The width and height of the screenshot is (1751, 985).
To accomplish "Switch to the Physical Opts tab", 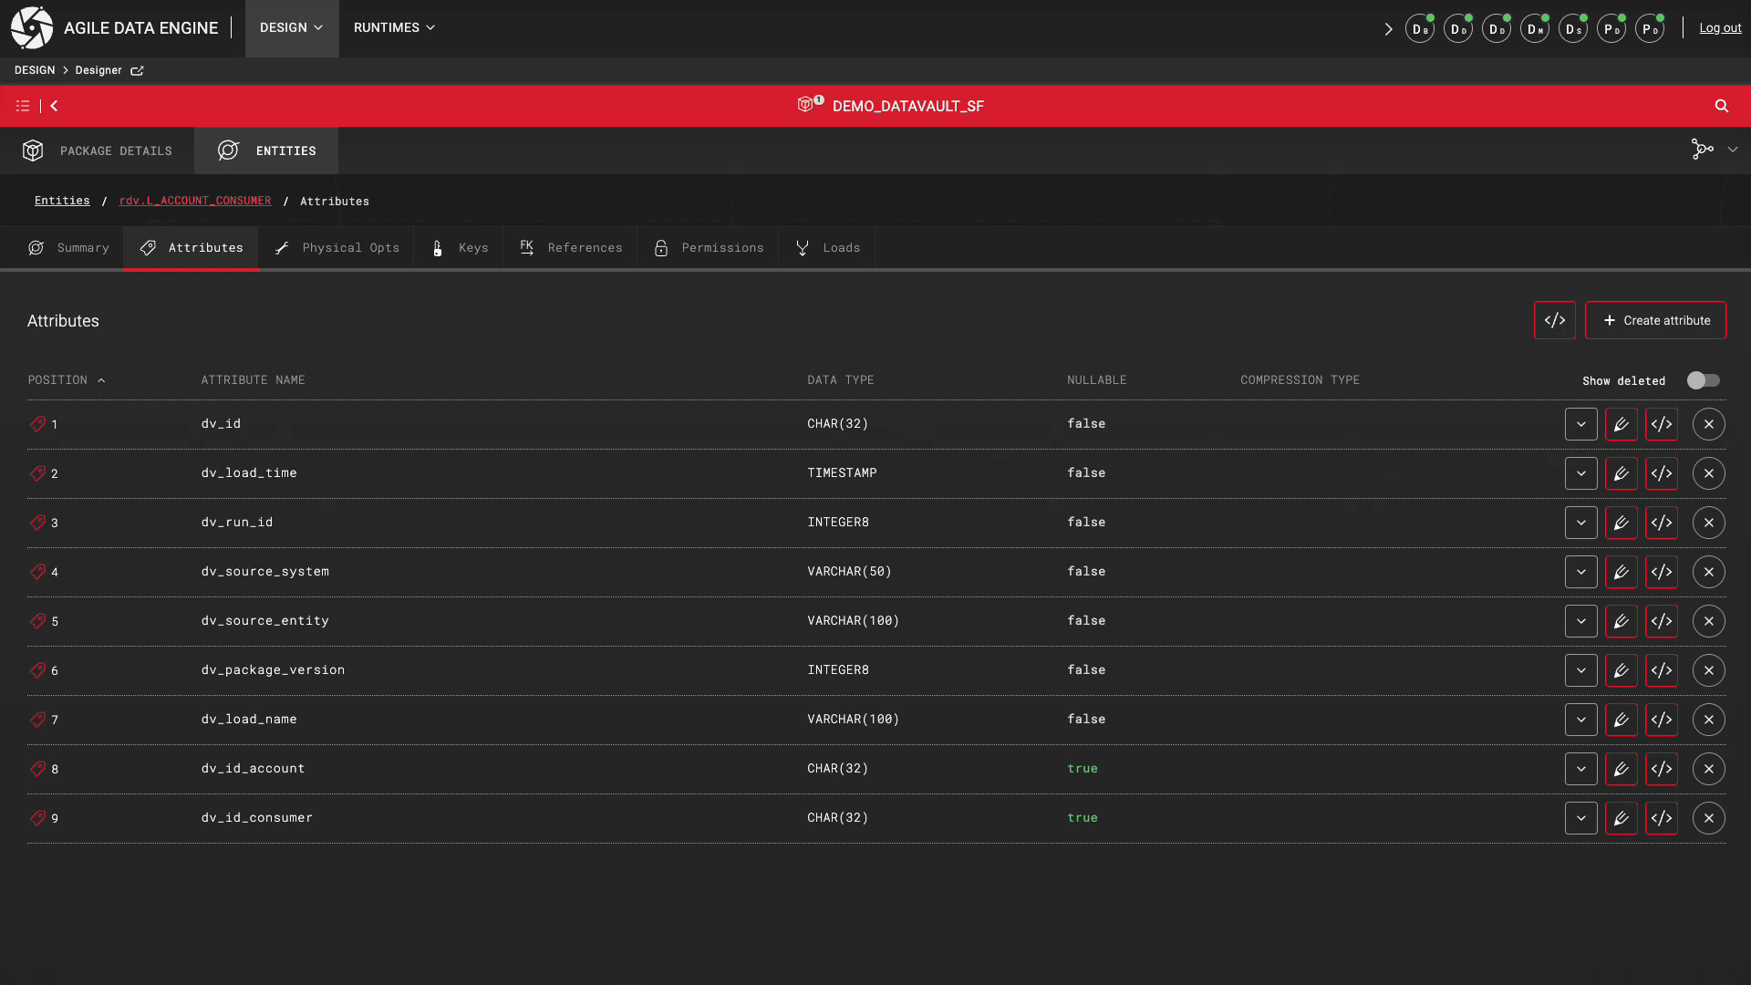I will 338,246.
